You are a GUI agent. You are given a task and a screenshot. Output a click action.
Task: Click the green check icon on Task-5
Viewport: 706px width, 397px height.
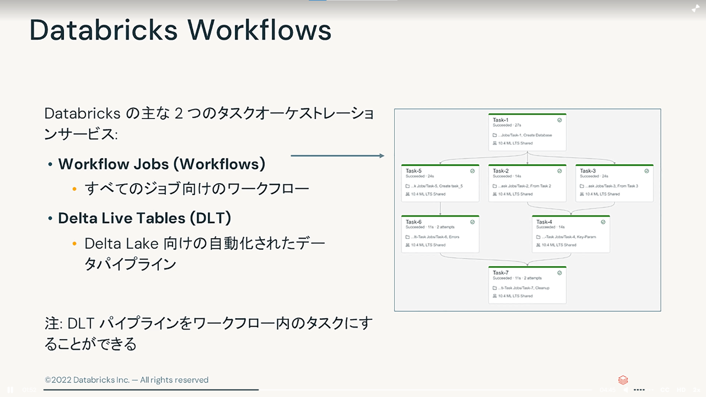point(472,171)
